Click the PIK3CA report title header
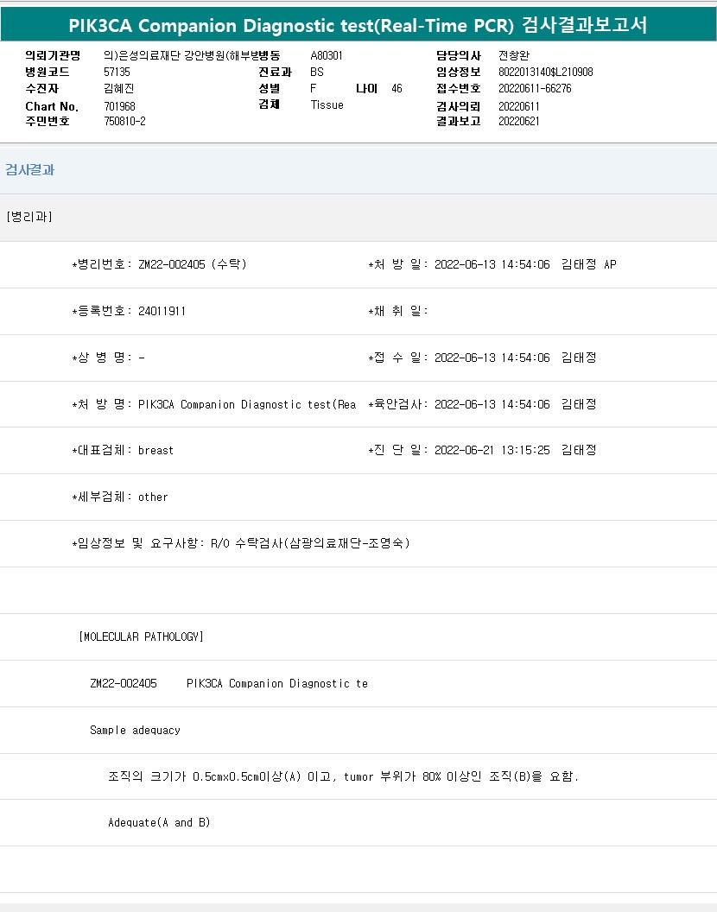 pyautogui.click(x=358, y=25)
